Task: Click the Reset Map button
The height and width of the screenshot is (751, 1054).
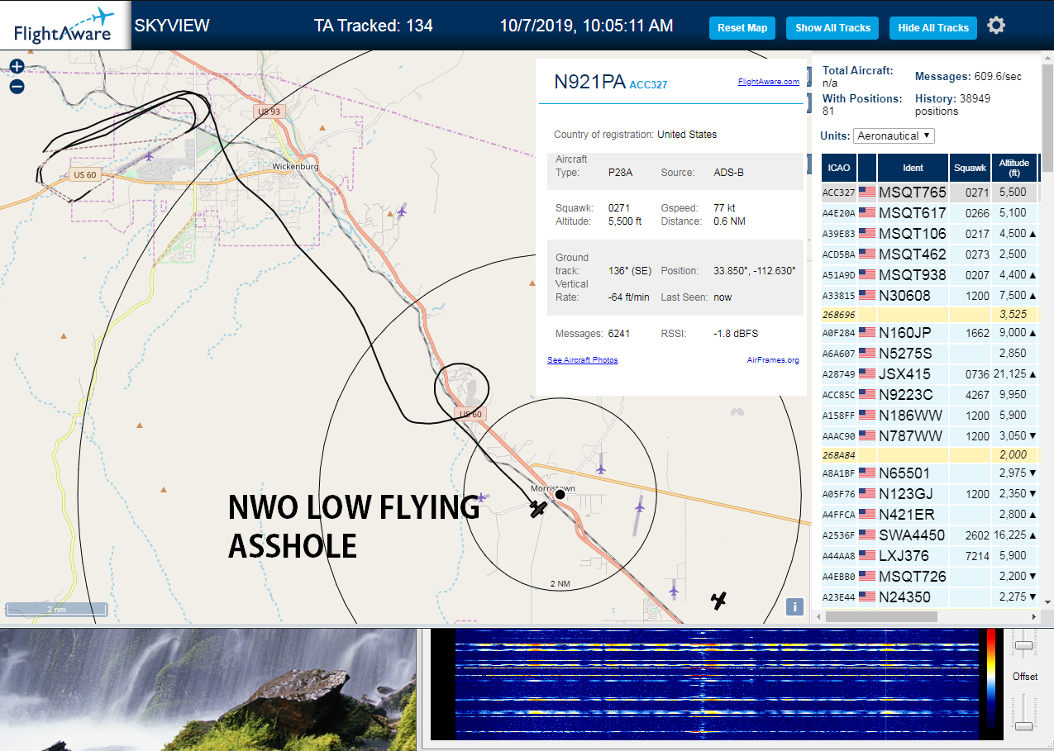Action: (742, 27)
